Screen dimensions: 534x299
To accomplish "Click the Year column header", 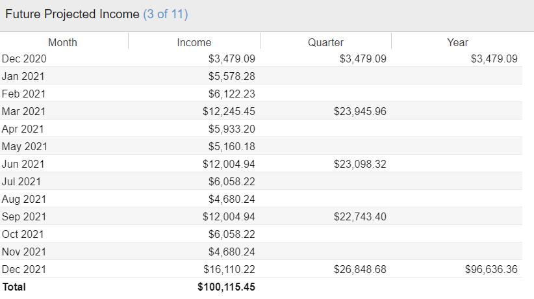I will pyautogui.click(x=457, y=42).
